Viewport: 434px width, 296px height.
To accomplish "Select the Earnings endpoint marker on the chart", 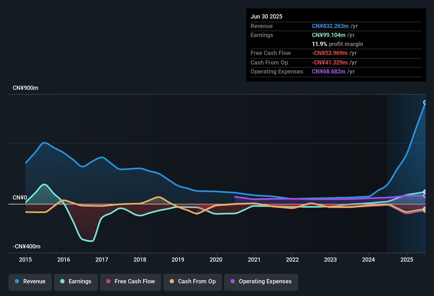I will (425, 192).
